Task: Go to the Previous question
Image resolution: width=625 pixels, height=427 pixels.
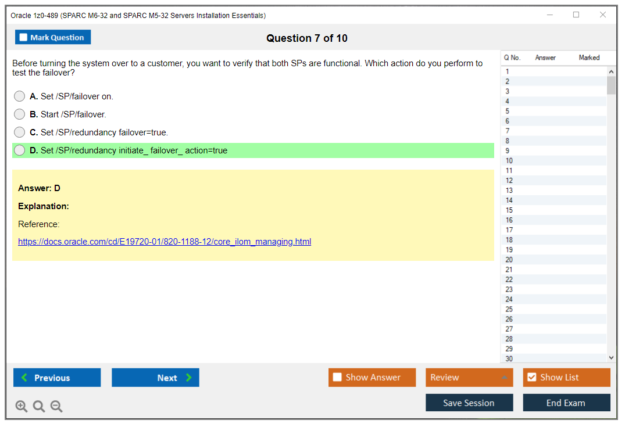Action: pos(57,378)
